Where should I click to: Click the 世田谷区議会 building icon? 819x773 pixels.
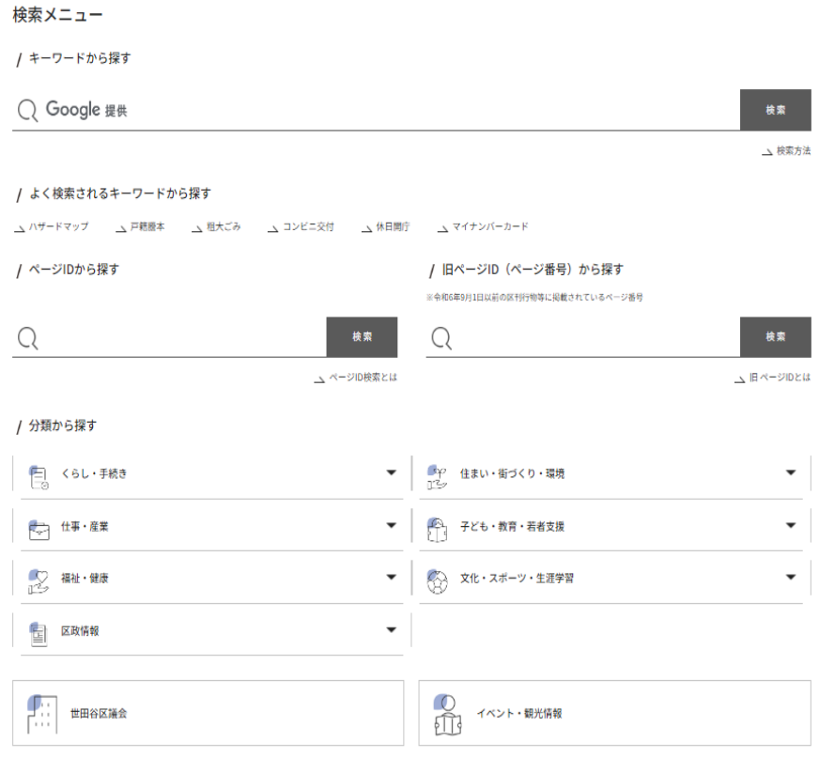pos(40,713)
